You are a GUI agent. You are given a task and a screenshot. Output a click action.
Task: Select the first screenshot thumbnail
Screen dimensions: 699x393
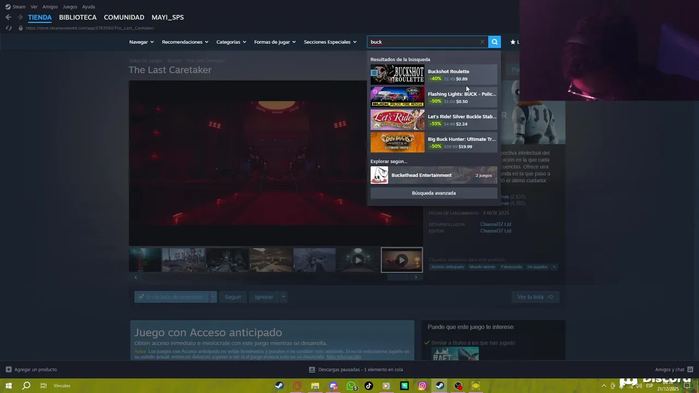pos(145,260)
